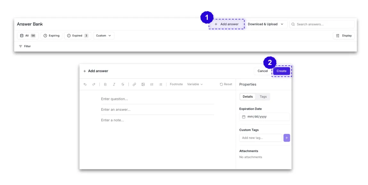The image size is (368, 185).
Task: Reset the editor content
Action: [226, 84]
